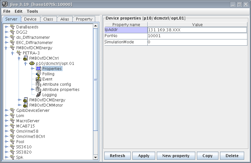Expand the GpibDeviceServer node
The width and height of the screenshot is (251, 163).
(6, 110)
